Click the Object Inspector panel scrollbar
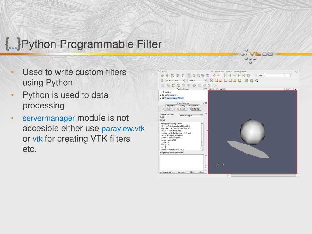This screenshot has height=234, width=312. coord(206,142)
